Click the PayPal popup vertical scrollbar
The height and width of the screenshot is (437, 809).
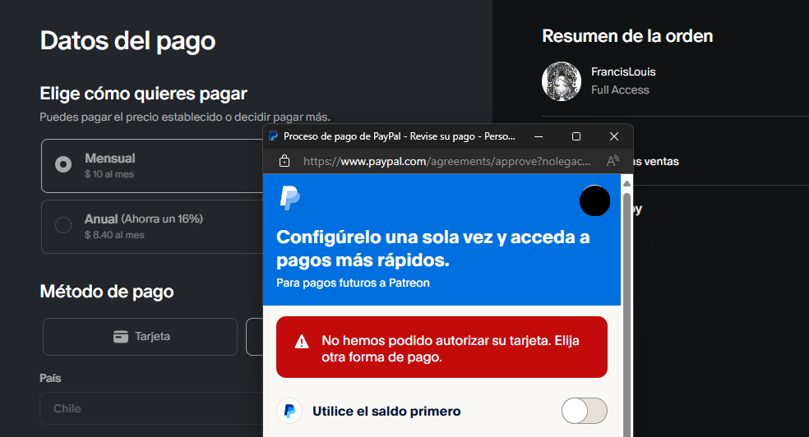tap(626, 315)
